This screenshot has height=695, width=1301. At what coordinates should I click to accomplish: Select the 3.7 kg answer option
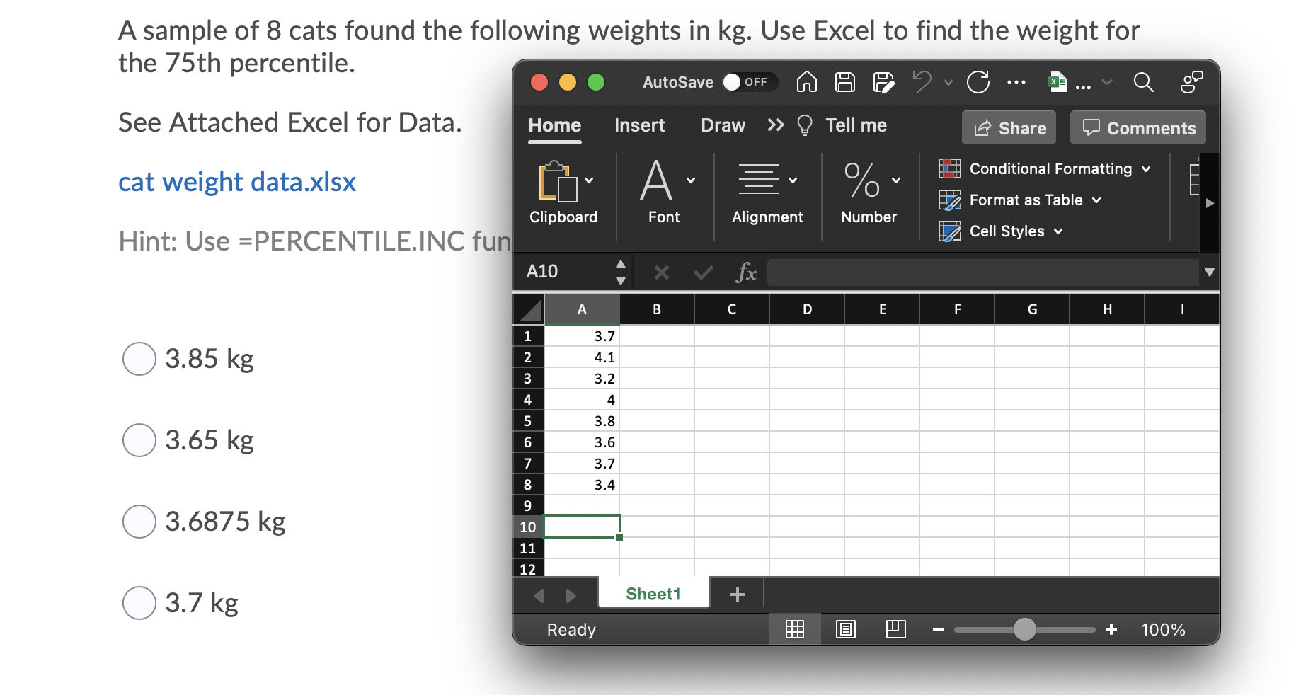(139, 603)
